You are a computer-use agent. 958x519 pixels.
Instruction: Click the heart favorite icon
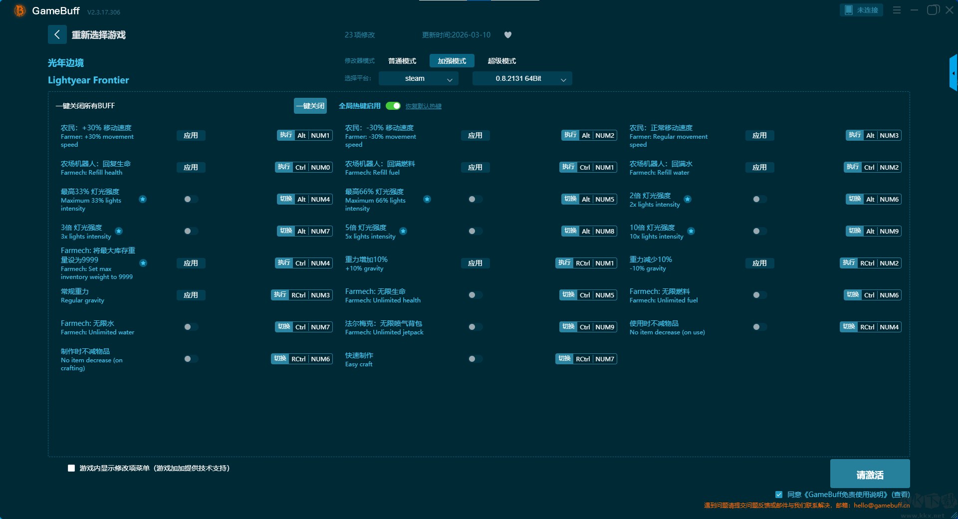click(508, 35)
